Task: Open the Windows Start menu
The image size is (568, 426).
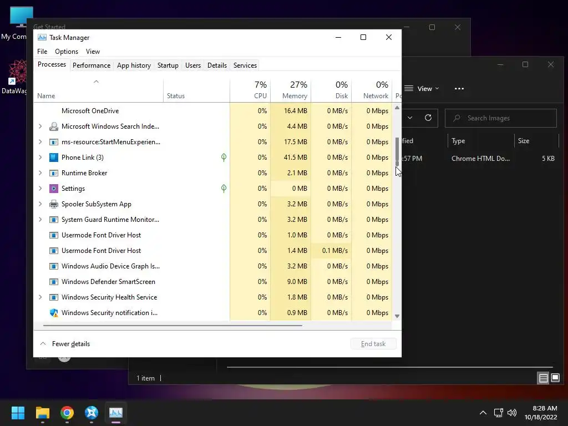Action: coord(18,413)
